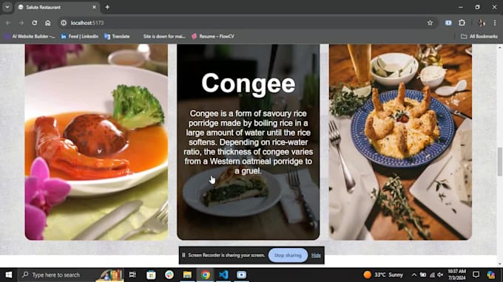The width and height of the screenshot is (503, 282).
Task: Open Visual Studio Code from the taskbar
Action: [x=223, y=275]
